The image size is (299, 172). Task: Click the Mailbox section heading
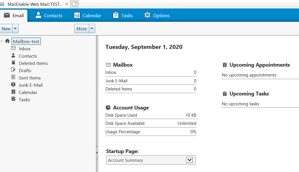click(x=123, y=65)
